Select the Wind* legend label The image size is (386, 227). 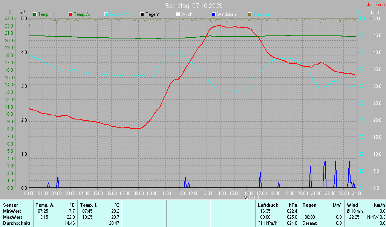187,15
